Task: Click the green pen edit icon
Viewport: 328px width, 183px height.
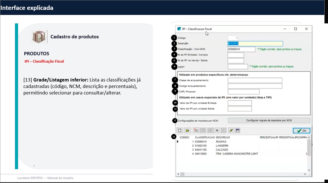Action: click(231, 131)
